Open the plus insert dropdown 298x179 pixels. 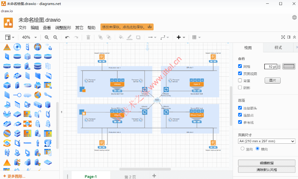[x=181, y=37]
